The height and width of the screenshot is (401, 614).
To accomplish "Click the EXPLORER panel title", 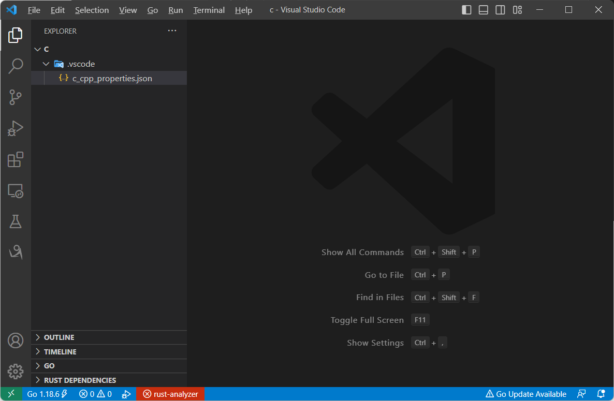I will [60, 31].
